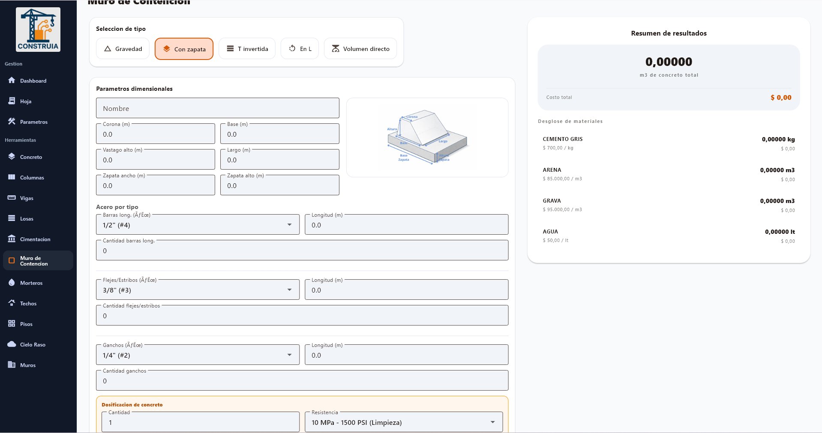This screenshot has width=822, height=433.
Task: Click the Columnas sidebar icon
Action: 12,177
